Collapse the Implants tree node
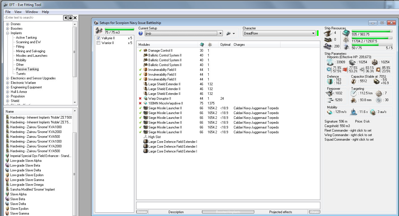Screen dimensions: 399x216 8,33
